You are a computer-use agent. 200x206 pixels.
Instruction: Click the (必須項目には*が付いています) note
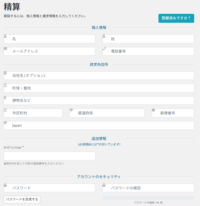tap(99, 144)
